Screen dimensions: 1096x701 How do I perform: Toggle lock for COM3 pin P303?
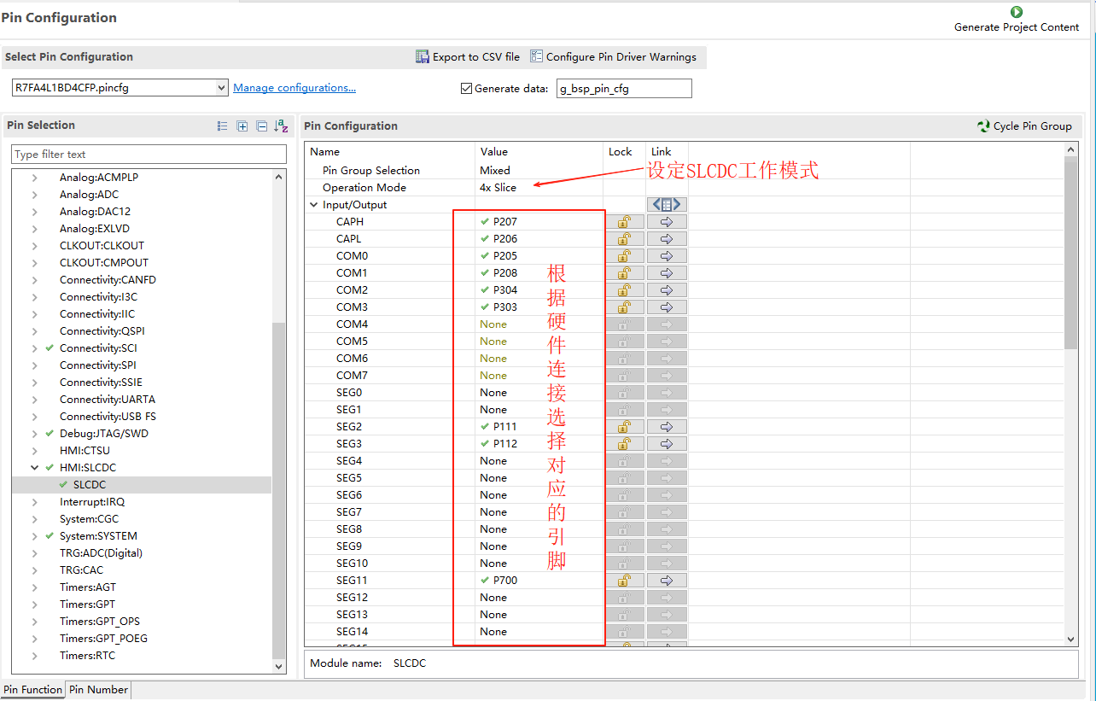click(x=625, y=307)
